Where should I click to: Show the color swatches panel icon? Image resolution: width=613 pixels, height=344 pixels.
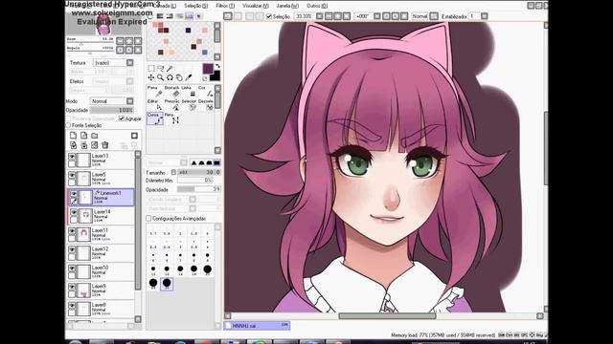[x=190, y=16]
